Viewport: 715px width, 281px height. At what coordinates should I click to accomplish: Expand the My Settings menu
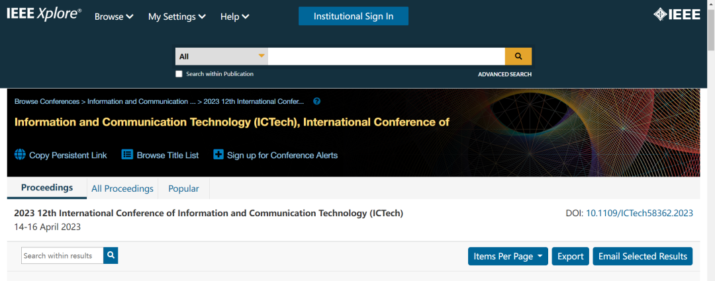[177, 17]
